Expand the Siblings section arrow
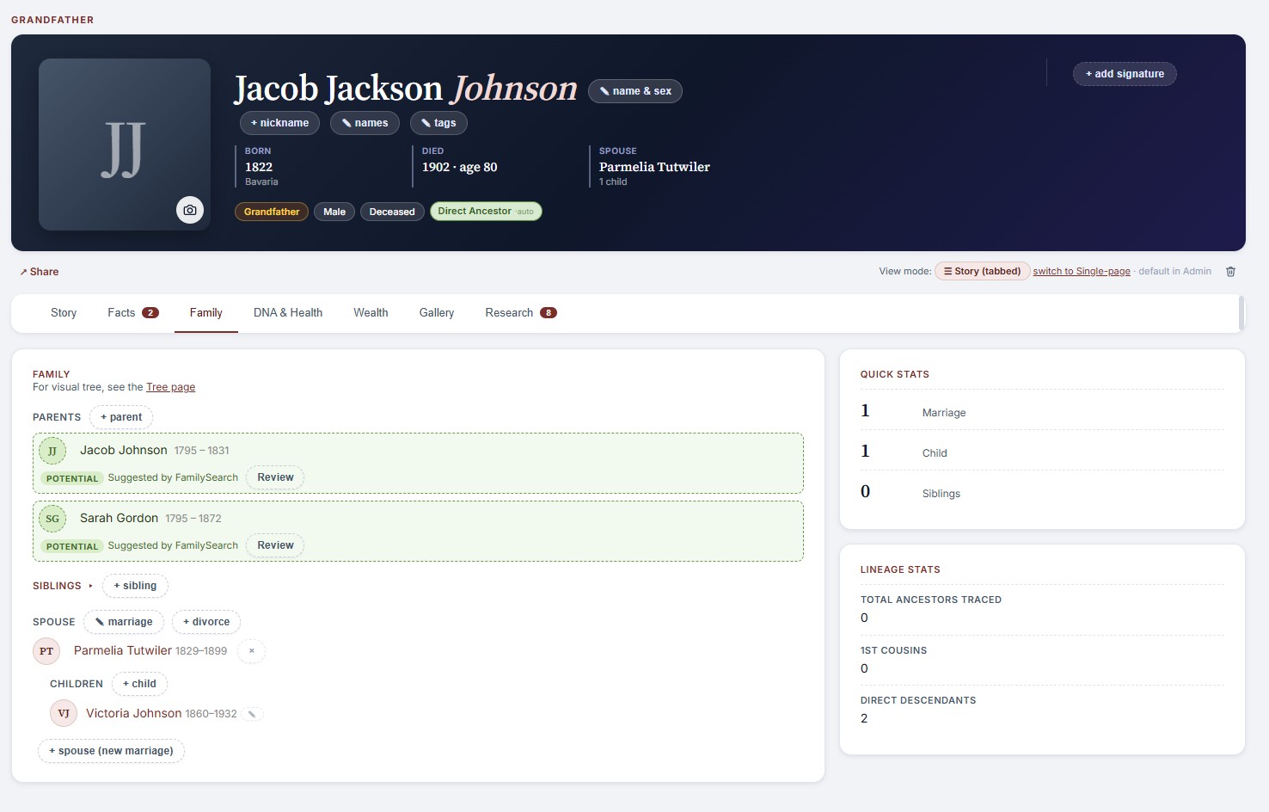1269x812 pixels. pos(90,586)
